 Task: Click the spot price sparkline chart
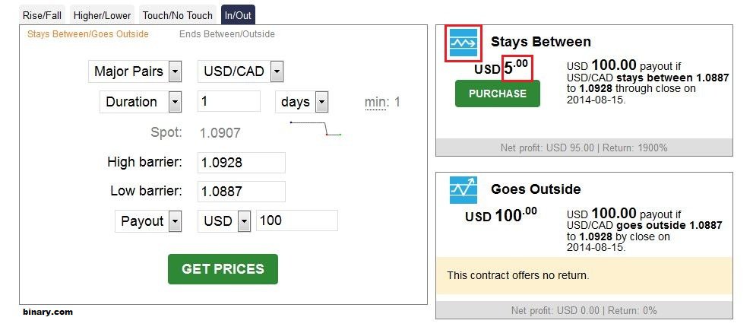315,129
